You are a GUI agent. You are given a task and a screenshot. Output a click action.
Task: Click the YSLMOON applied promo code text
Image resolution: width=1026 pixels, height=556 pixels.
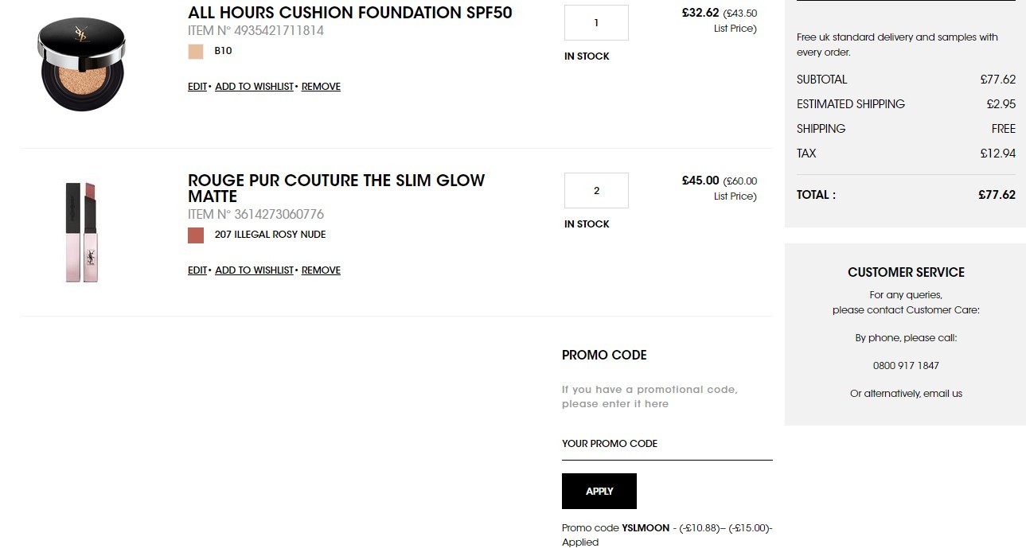[x=646, y=528]
